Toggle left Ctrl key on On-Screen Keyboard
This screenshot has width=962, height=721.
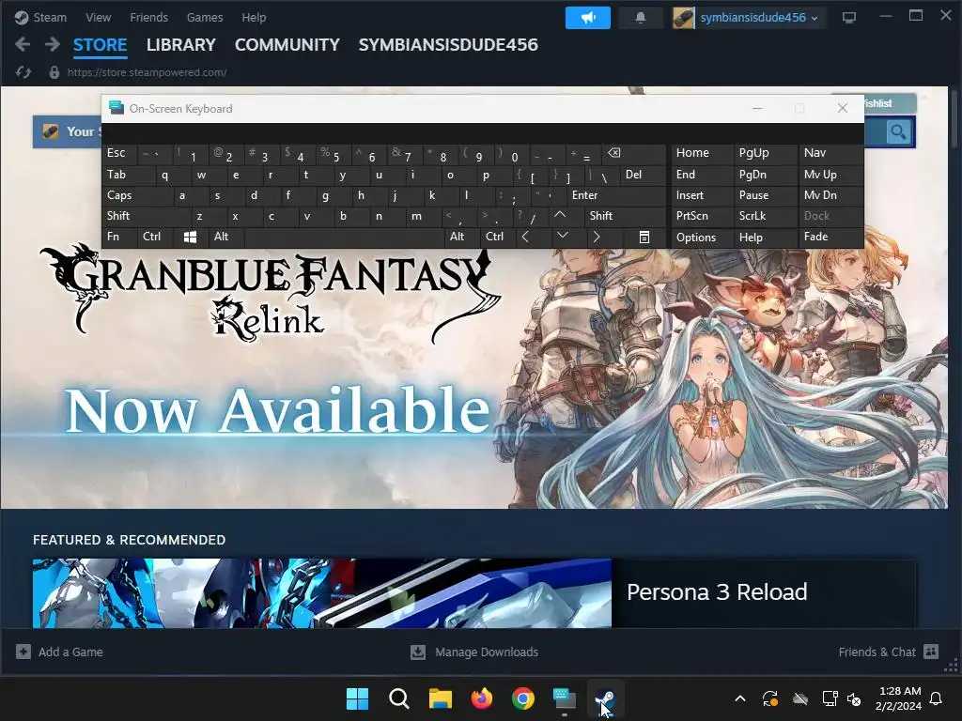tap(155, 237)
